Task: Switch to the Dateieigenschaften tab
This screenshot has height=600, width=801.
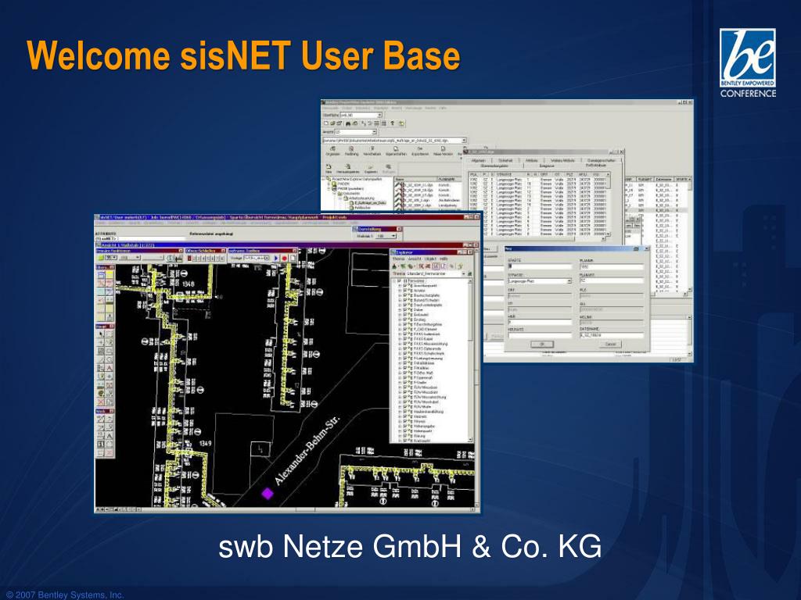Action: tap(602, 160)
